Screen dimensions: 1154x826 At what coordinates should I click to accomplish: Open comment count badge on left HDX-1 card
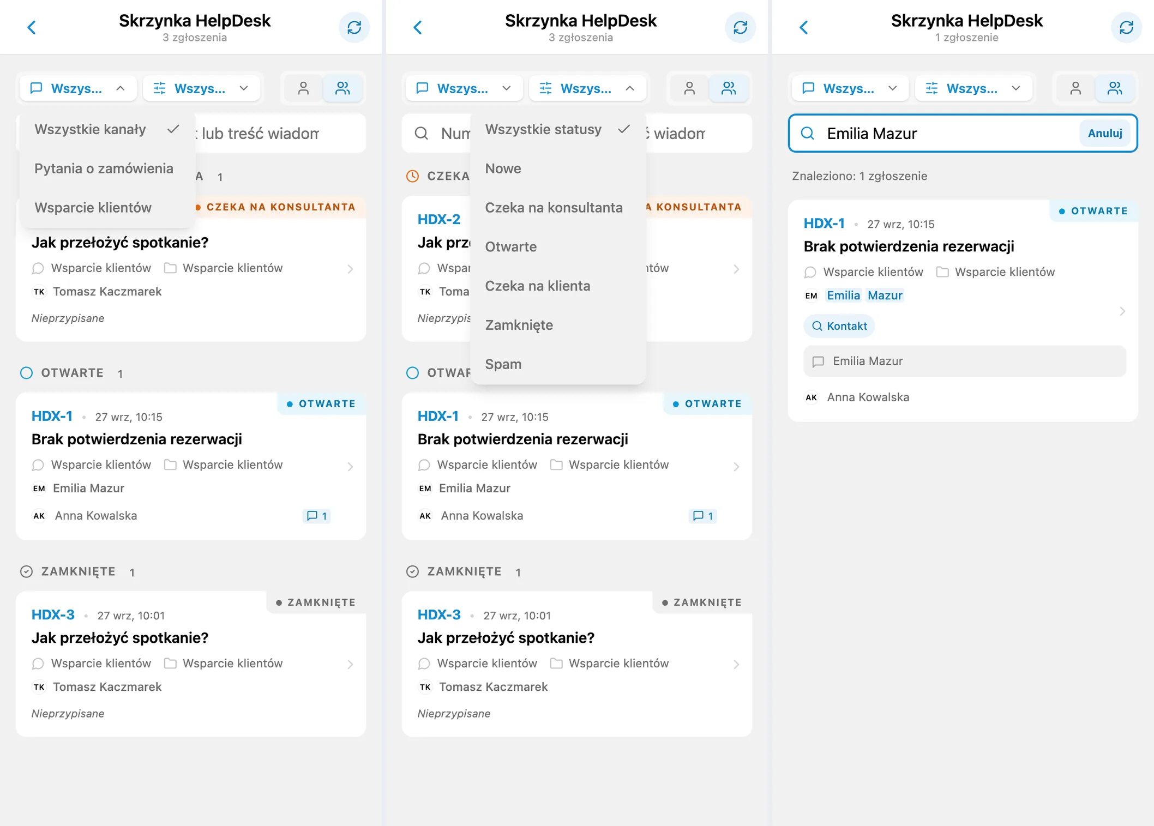pos(317,516)
